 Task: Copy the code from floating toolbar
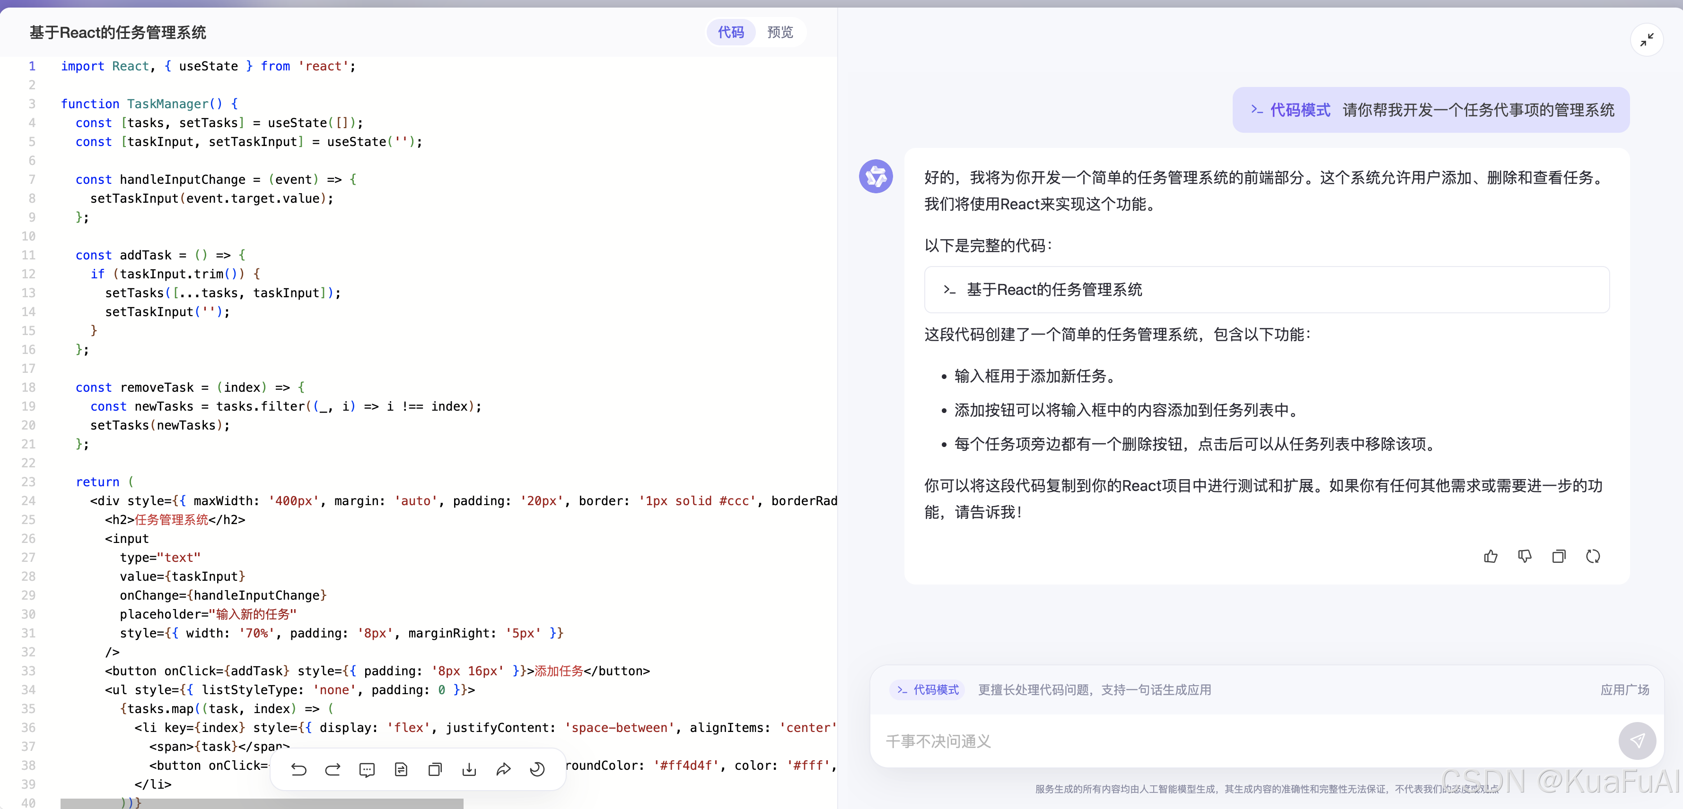point(435,769)
